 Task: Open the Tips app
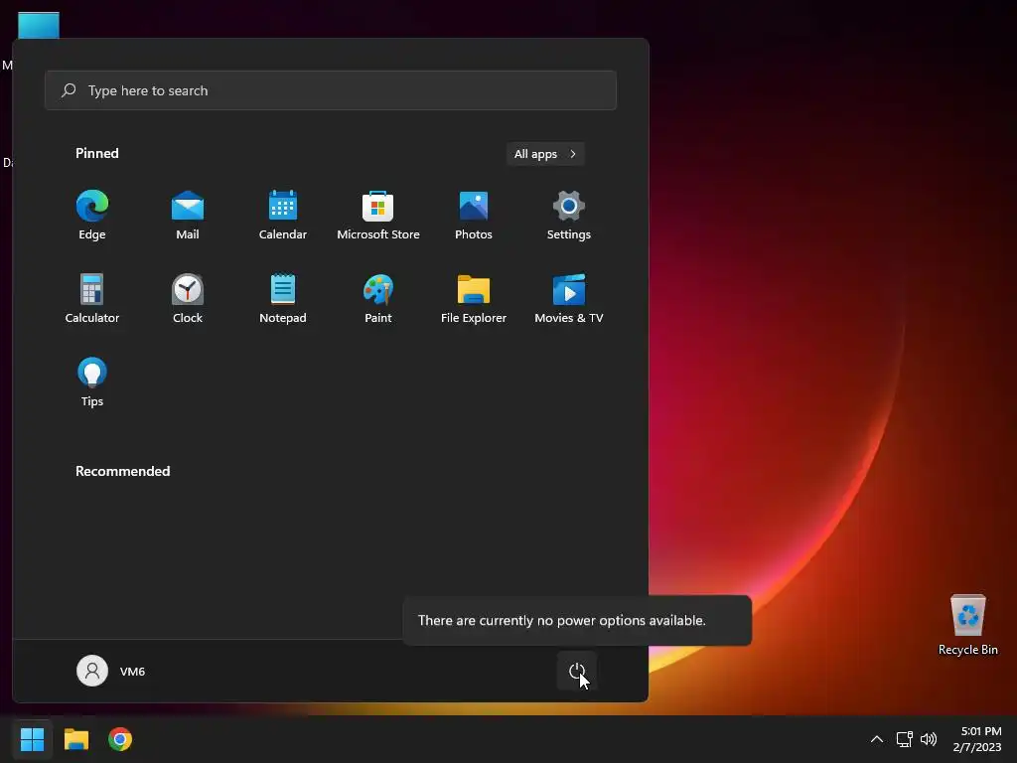[92, 382]
